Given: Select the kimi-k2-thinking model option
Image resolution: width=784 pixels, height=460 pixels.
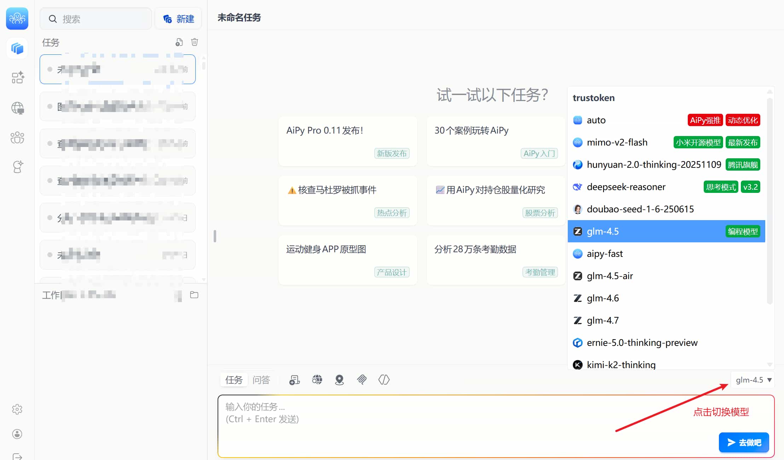Looking at the screenshot, I should tap(621, 365).
